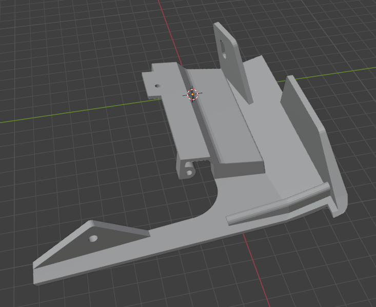376x307 pixels.
Task: Click the small hole on the notched corner tab
Action: pyautogui.click(x=157, y=86)
